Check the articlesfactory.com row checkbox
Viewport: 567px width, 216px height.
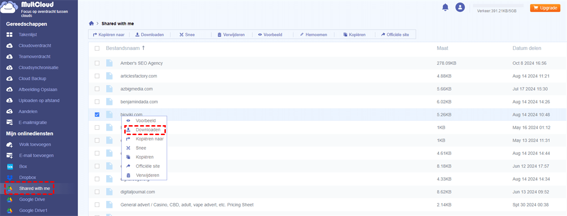(97, 76)
